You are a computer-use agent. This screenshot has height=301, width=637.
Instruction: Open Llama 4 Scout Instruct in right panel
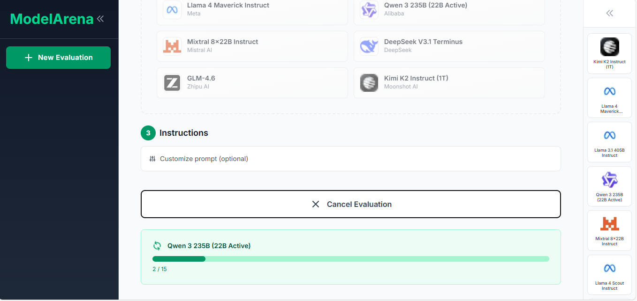click(x=610, y=275)
